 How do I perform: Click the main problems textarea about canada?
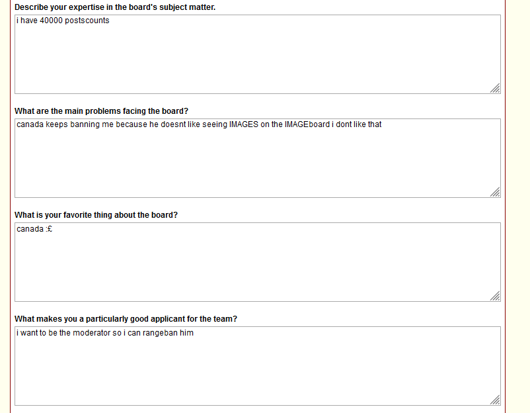258,158
